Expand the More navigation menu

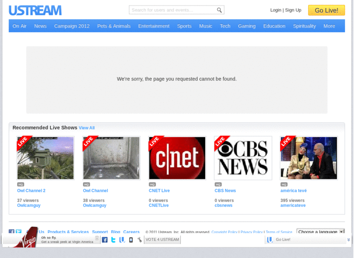coord(329,26)
